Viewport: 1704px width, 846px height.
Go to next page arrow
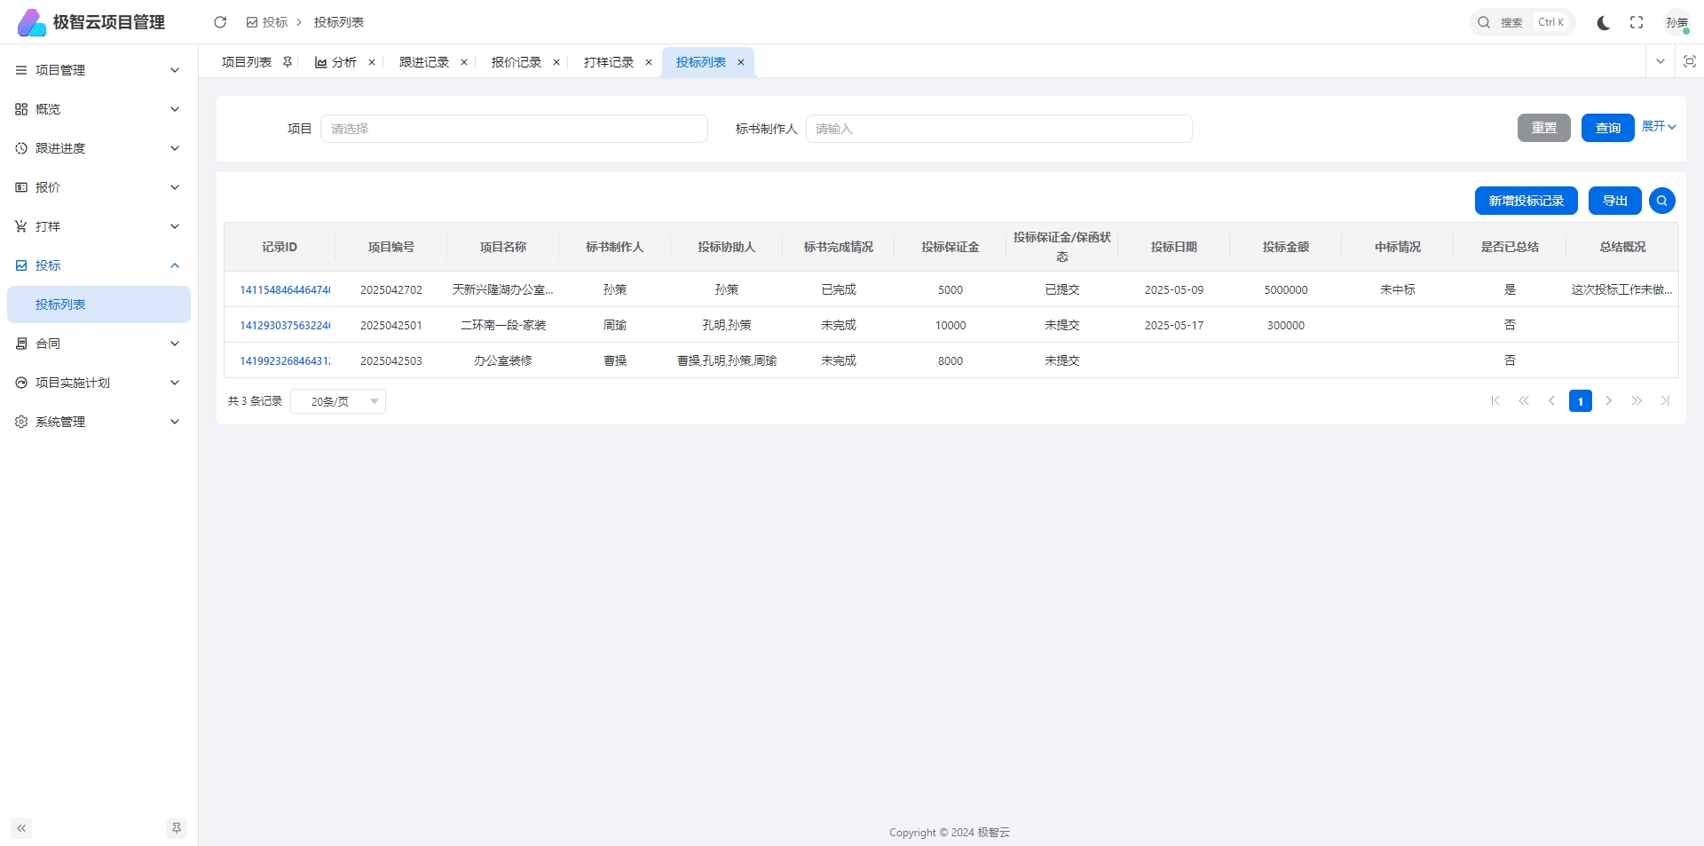1608,401
